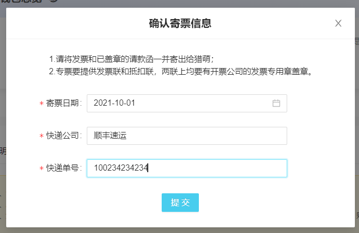The height and width of the screenshot is (233, 359).
Task: Select instruction line 1 about 请款函
Action: coord(132,59)
